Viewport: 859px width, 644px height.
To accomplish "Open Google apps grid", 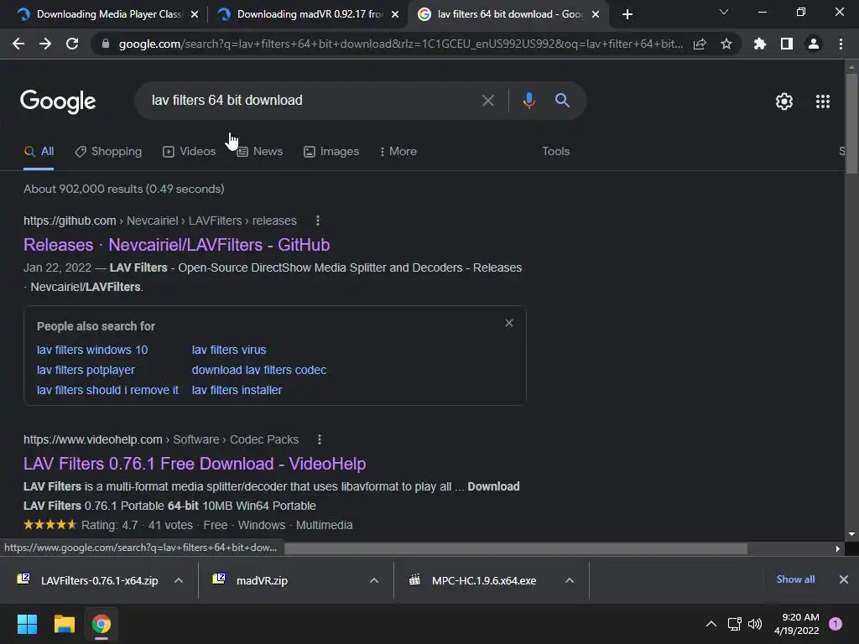I will click(823, 101).
